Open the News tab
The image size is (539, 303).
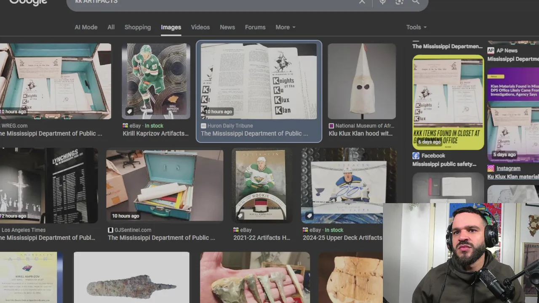[x=227, y=27]
